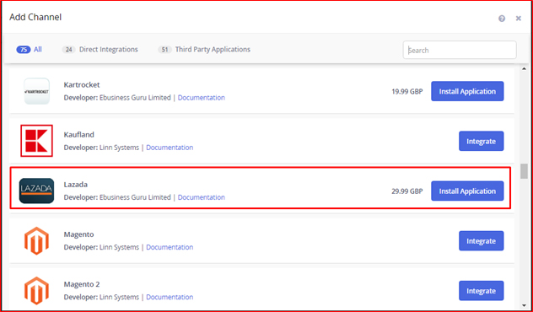Viewport: 533px width, 312px height.
Task: Open Kartrocket Documentation link
Action: point(202,98)
